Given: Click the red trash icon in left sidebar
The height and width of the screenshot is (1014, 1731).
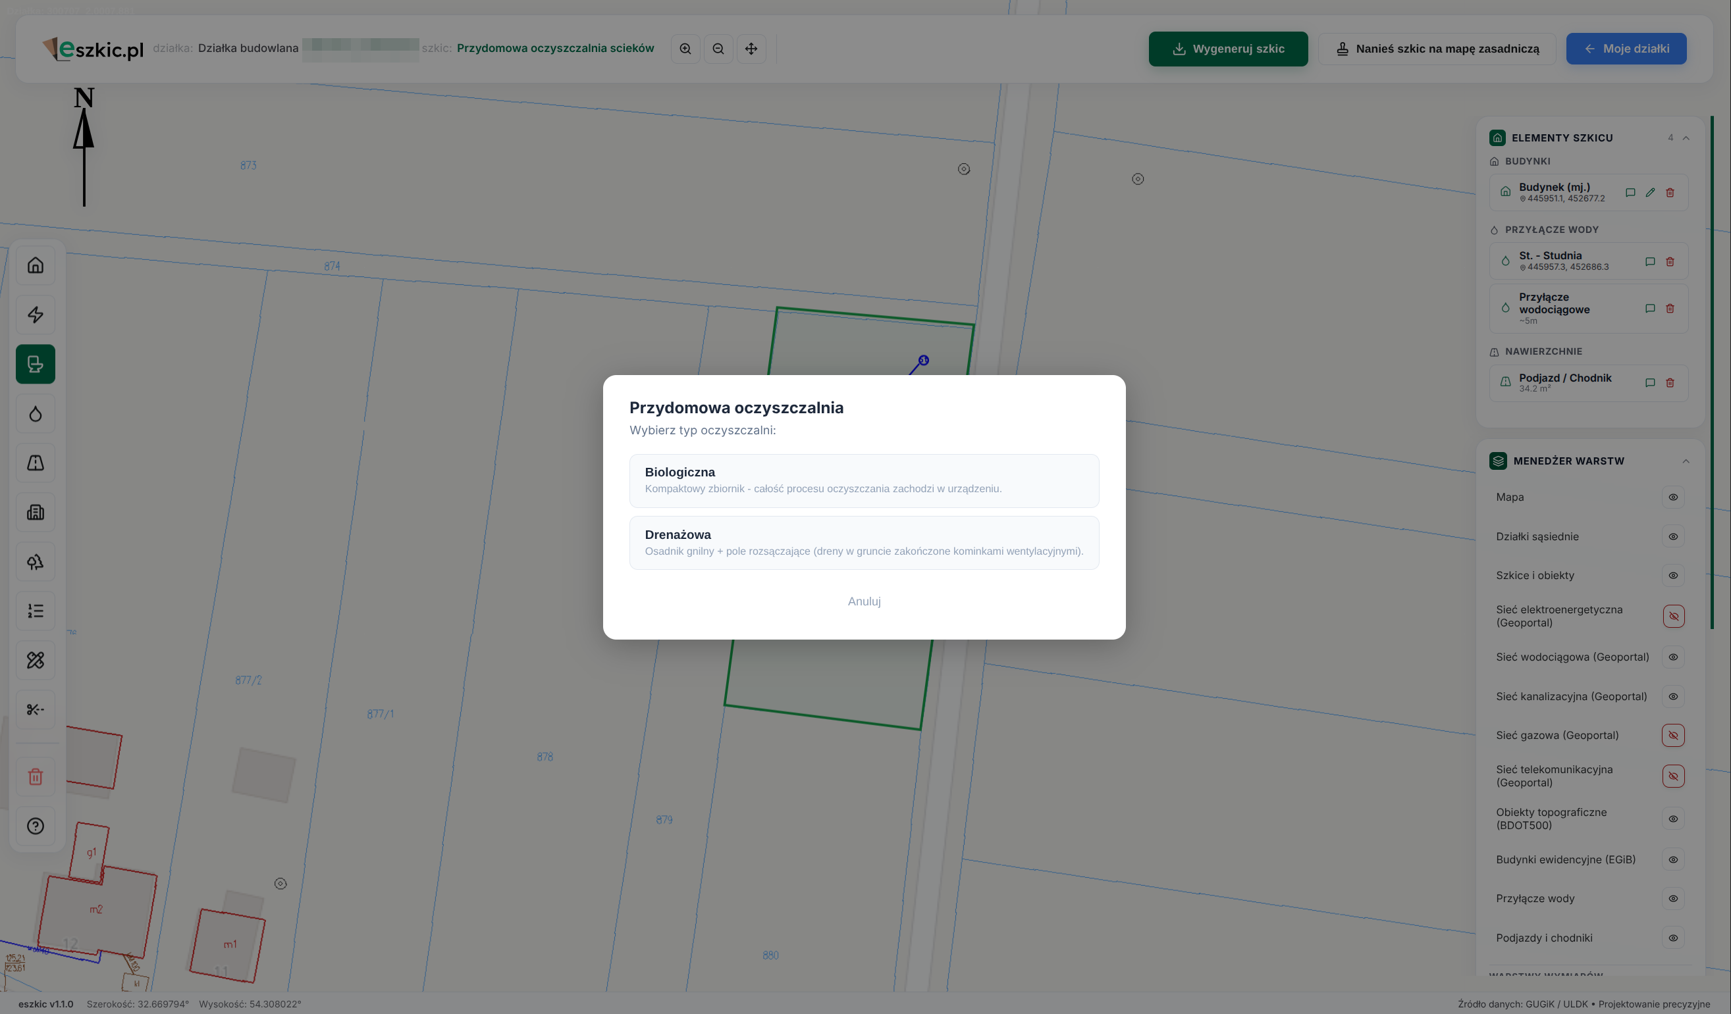Looking at the screenshot, I should coord(36,776).
